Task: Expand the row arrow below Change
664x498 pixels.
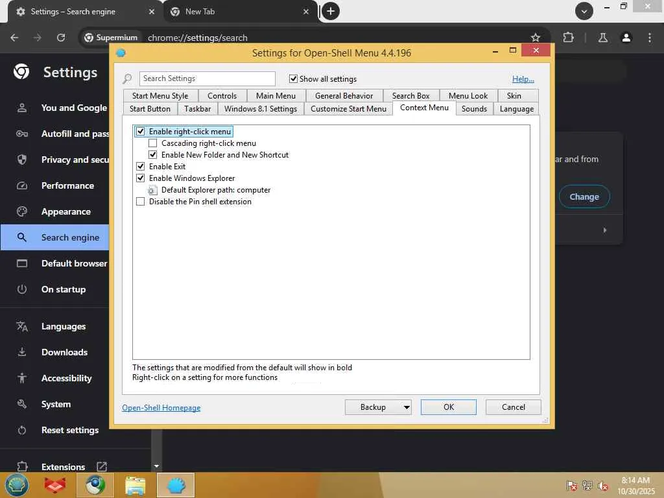Action: pyautogui.click(x=605, y=230)
